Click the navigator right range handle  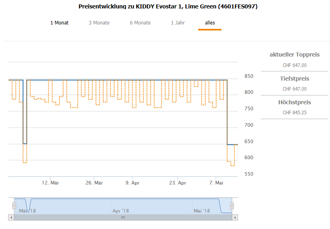coord(232,206)
